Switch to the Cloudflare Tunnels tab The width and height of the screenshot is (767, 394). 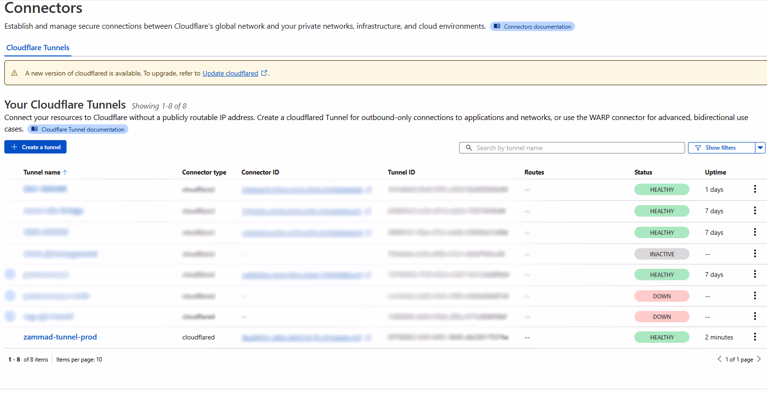click(x=38, y=48)
